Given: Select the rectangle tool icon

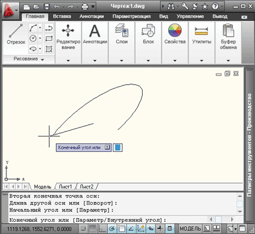Looking at the screenshot, I should tap(49, 38).
